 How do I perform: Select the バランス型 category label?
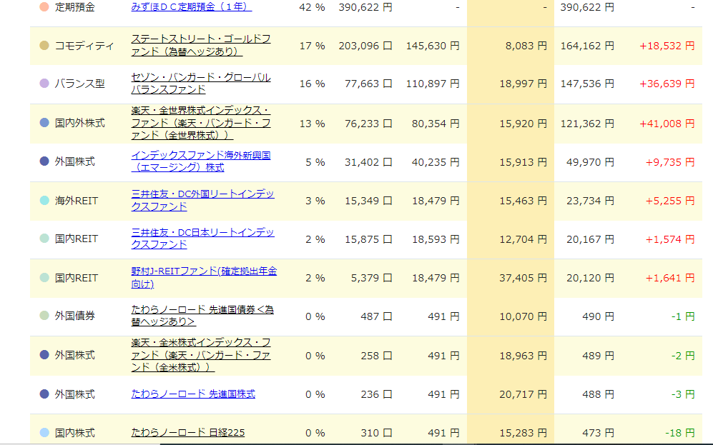79,84
